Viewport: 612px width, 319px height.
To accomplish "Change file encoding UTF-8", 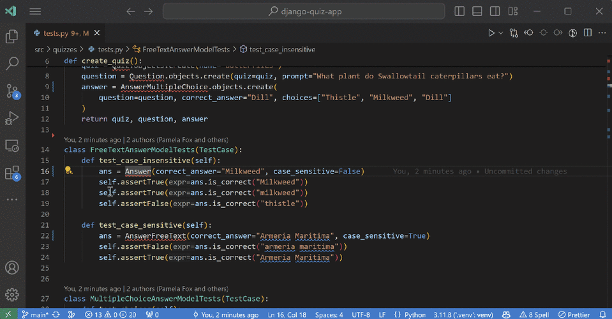I will 361,315.
